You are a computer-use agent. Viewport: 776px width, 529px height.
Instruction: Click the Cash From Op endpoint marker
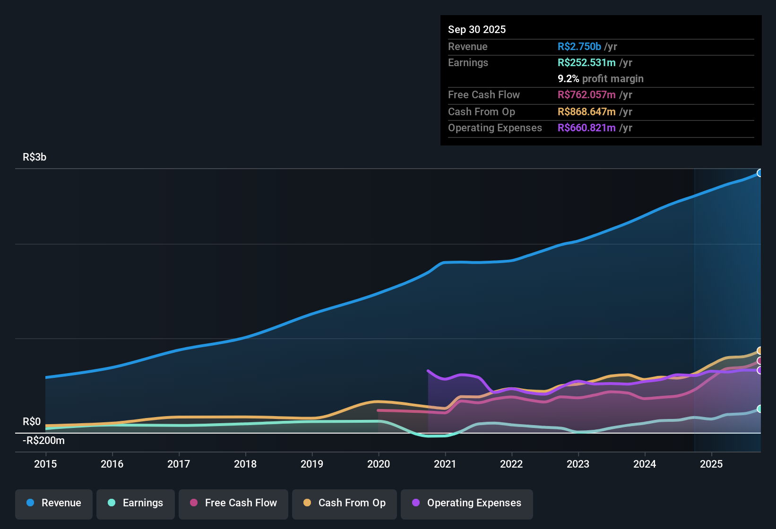pos(760,350)
